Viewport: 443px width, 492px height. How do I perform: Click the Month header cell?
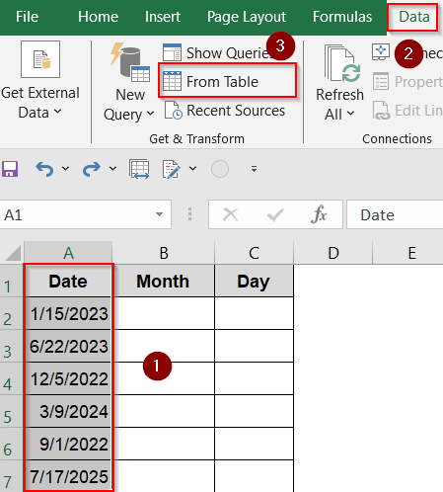(x=164, y=281)
